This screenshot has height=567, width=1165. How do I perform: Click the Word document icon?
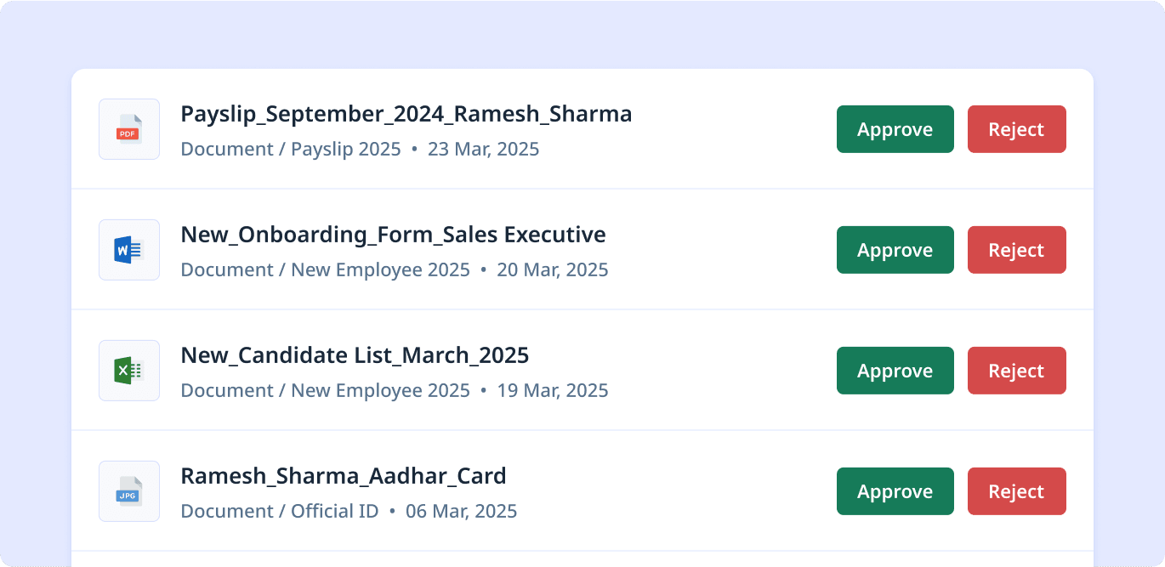coord(129,250)
